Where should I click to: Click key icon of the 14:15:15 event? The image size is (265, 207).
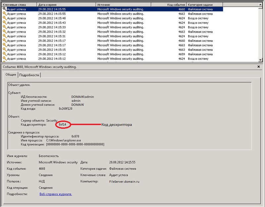click(x=5, y=50)
